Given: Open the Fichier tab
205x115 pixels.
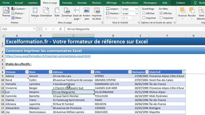Looking at the screenshot, I should coord(6,3).
